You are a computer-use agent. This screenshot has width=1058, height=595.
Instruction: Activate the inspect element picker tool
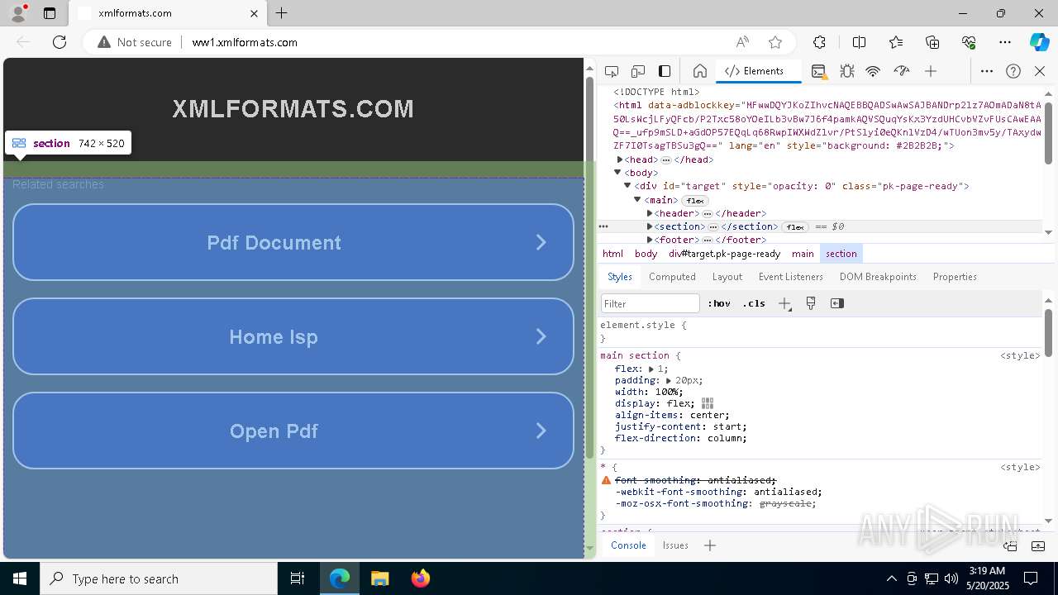pyautogui.click(x=612, y=71)
